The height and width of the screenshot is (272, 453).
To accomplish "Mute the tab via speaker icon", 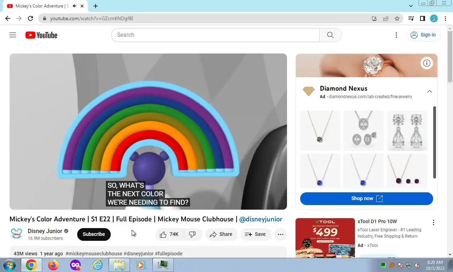I will (75, 6).
